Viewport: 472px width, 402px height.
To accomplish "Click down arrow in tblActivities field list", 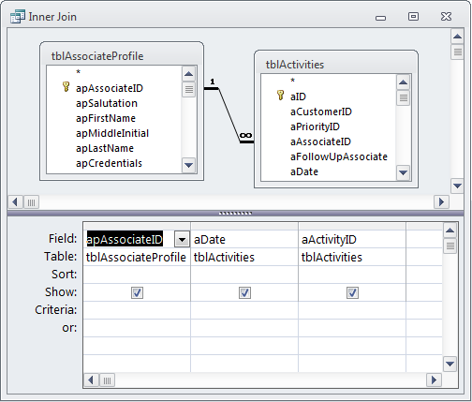I will tap(403, 172).
